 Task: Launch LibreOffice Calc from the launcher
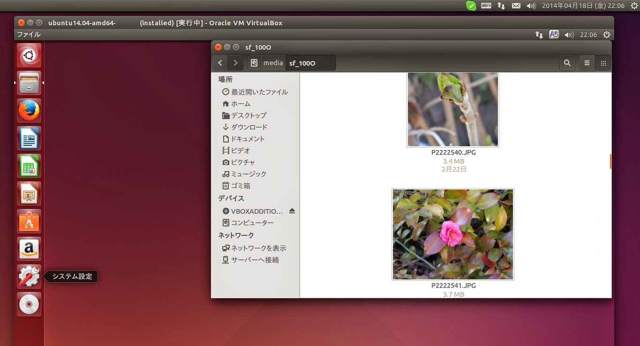coord(29,166)
